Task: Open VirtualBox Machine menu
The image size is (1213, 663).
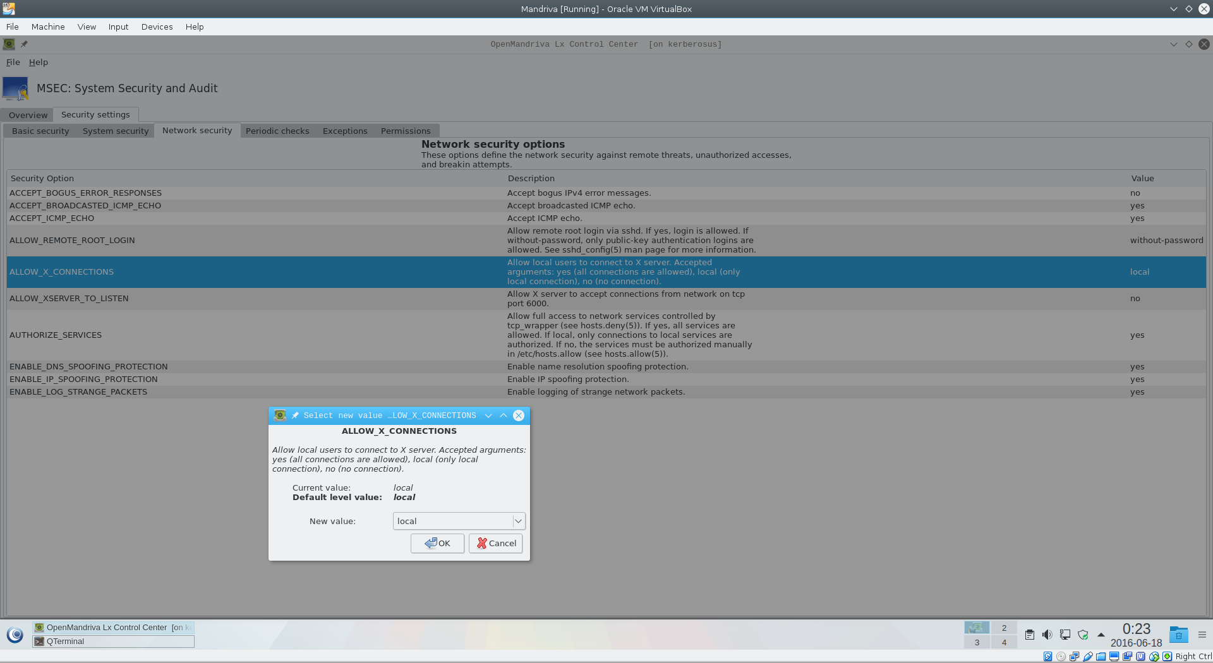Action: [x=48, y=27]
